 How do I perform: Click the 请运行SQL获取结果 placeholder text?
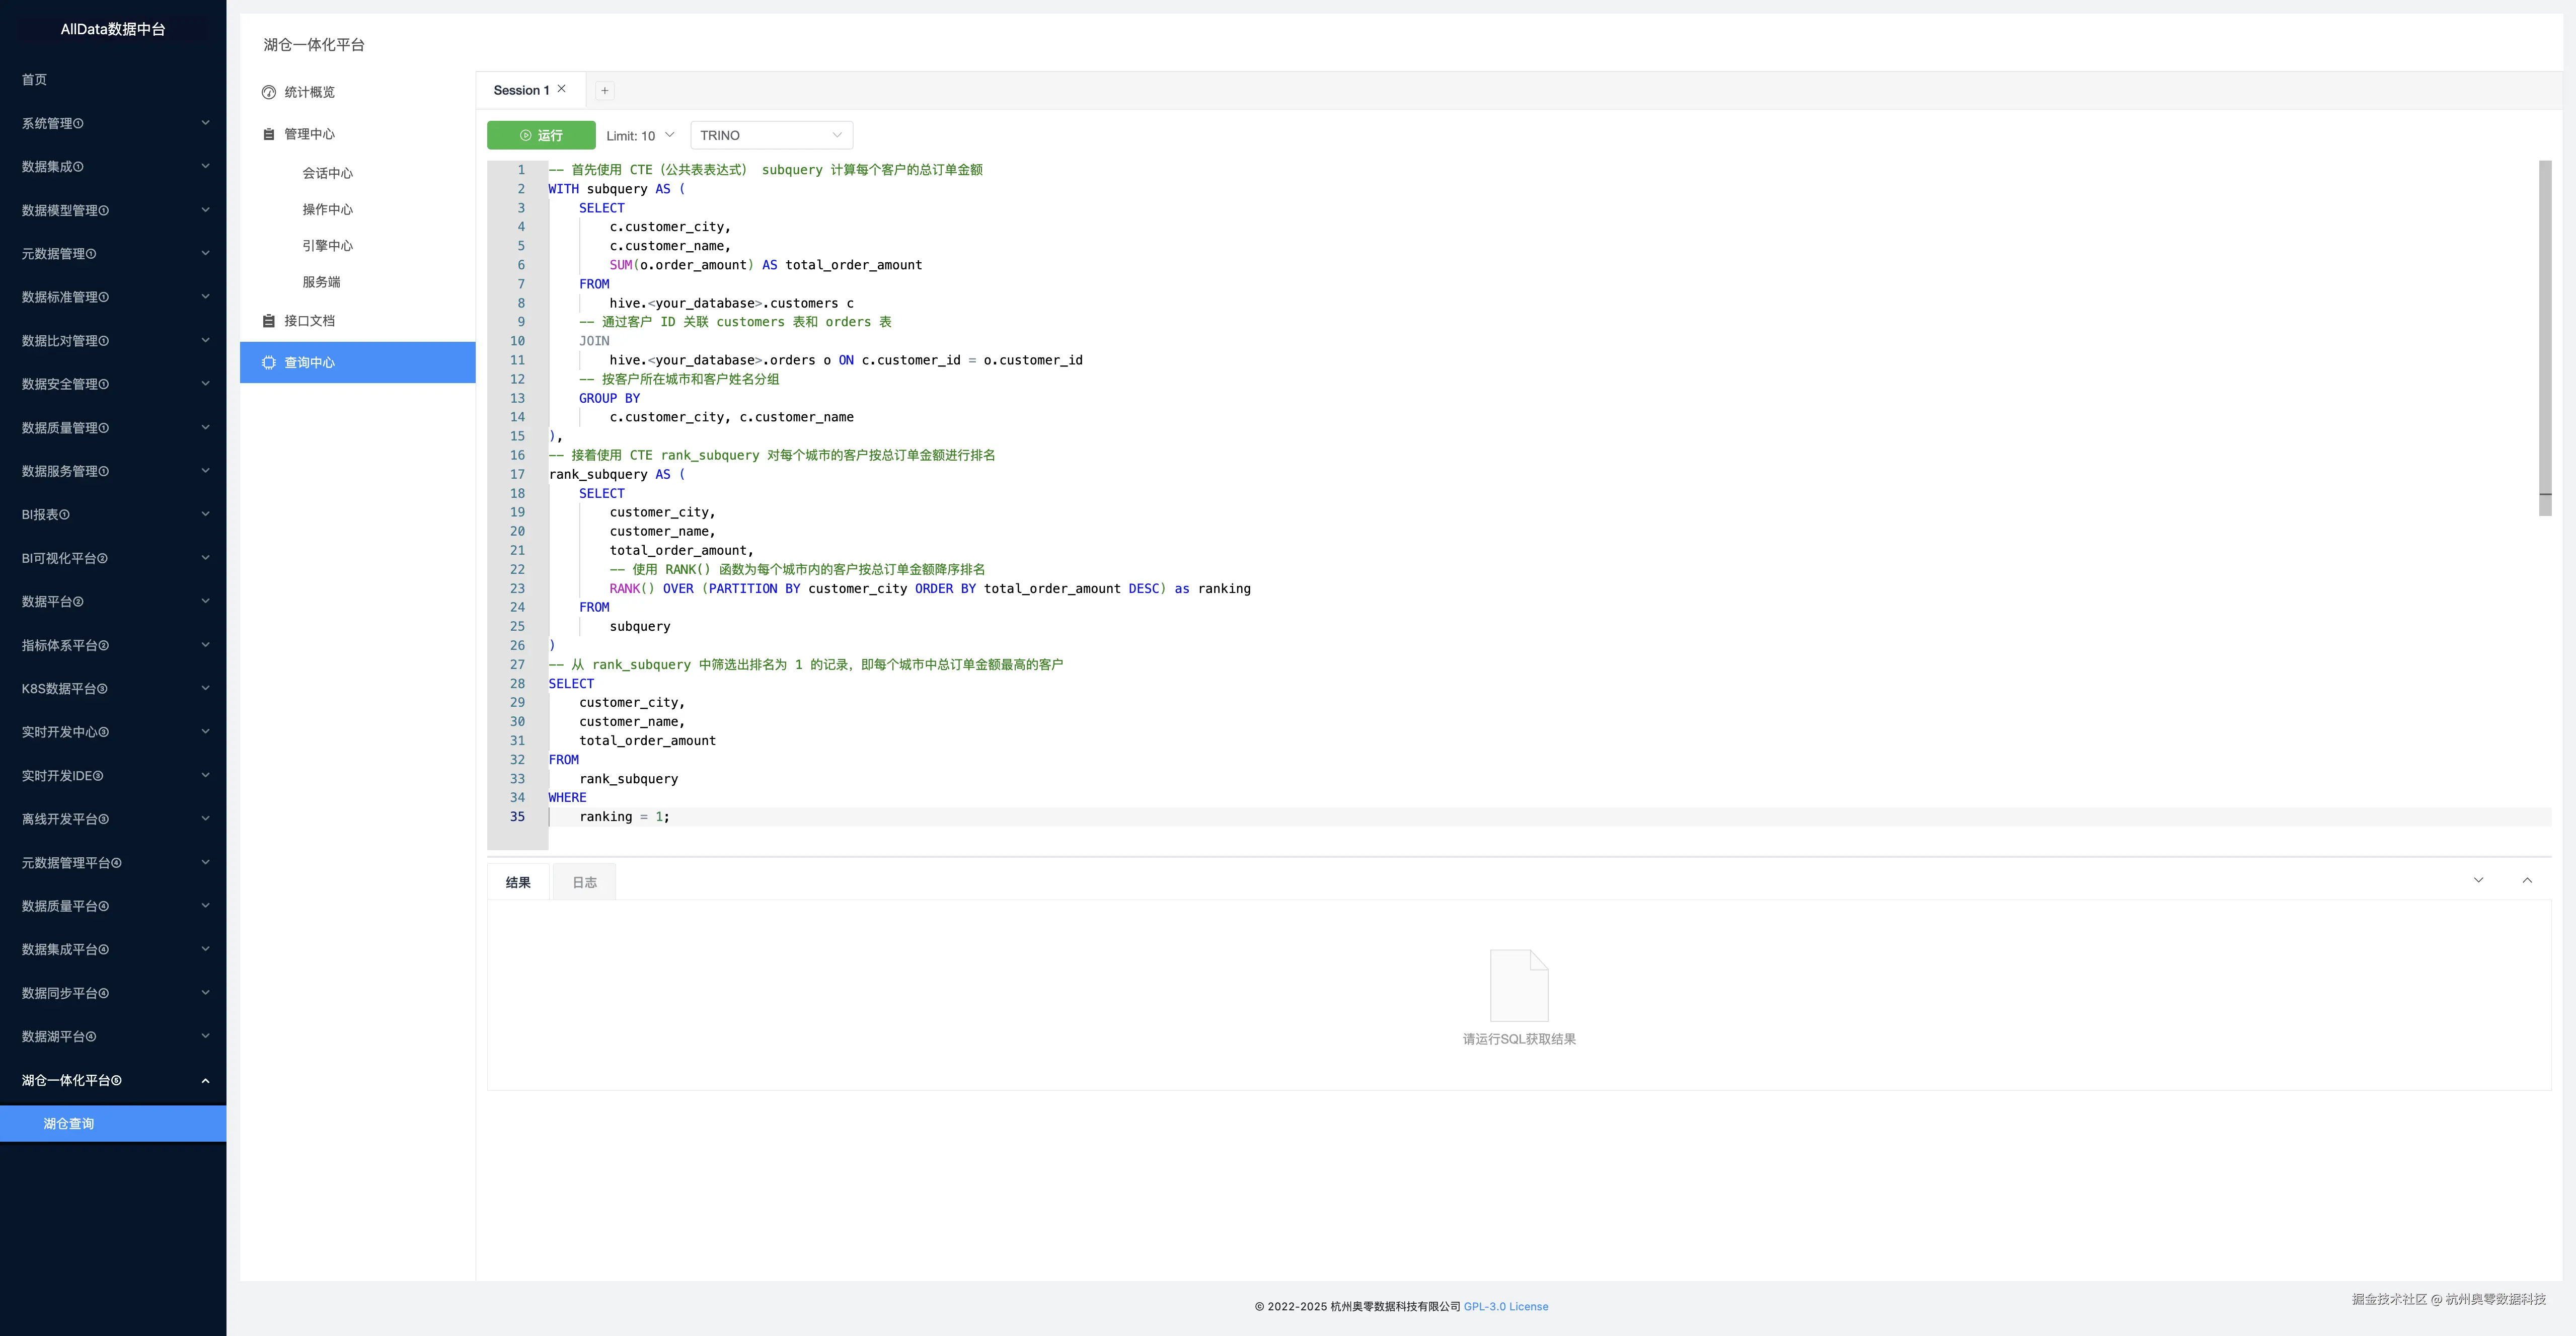pos(1519,1039)
